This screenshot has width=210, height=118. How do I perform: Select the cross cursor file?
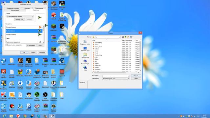[95, 51]
